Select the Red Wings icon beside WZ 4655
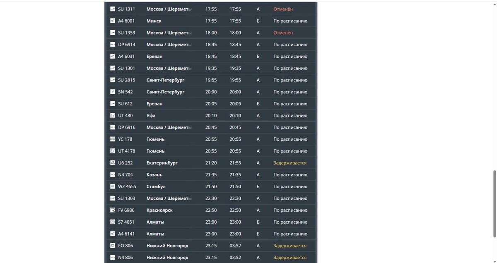 tap(112, 186)
